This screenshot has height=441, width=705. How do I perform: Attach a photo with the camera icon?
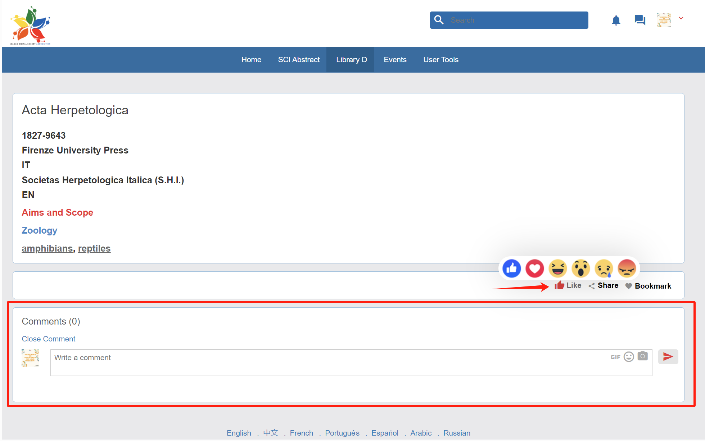coord(642,356)
